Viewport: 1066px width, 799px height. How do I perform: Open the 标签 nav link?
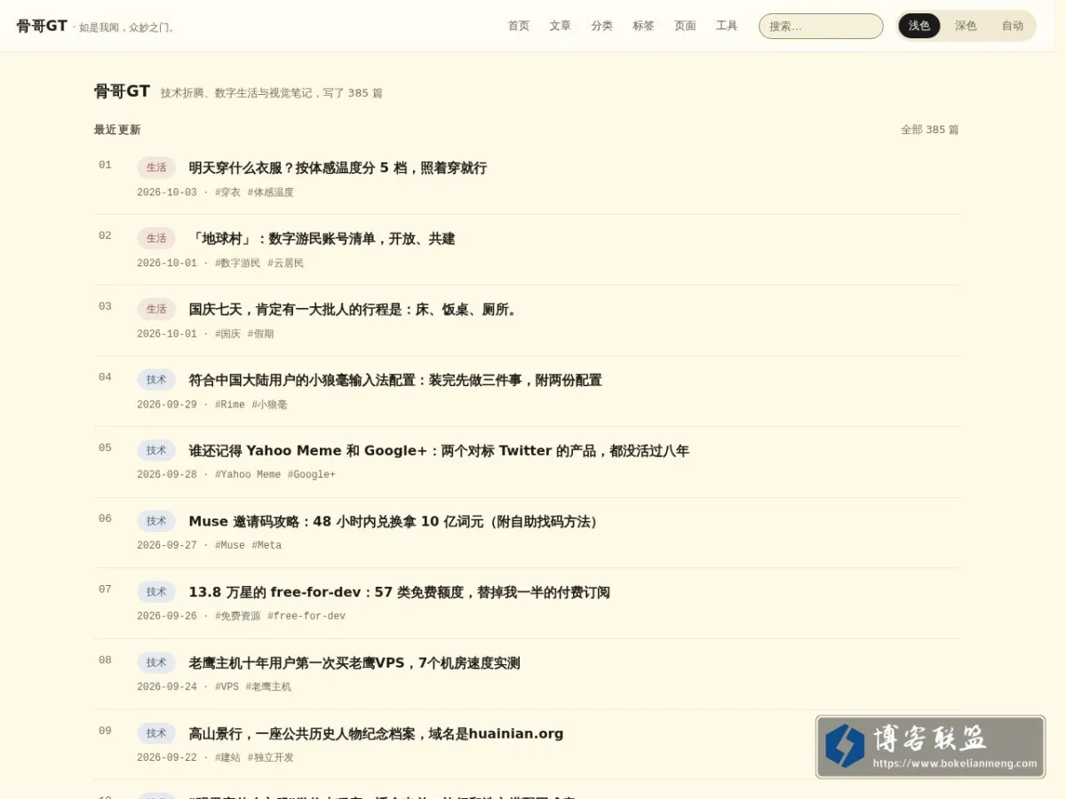pyautogui.click(x=644, y=26)
